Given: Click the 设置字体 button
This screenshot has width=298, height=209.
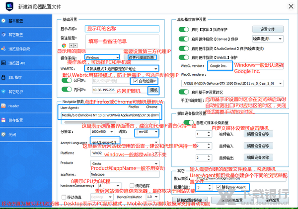Looking at the screenshot, I should tap(268, 29).
